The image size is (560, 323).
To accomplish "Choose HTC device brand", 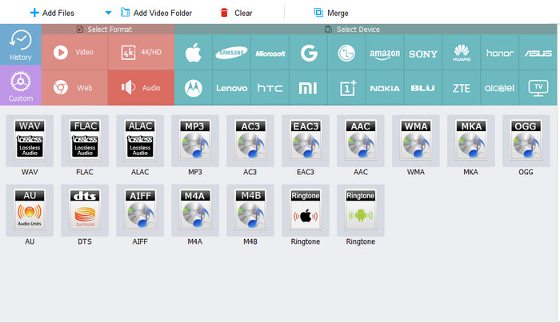I will tap(270, 88).
